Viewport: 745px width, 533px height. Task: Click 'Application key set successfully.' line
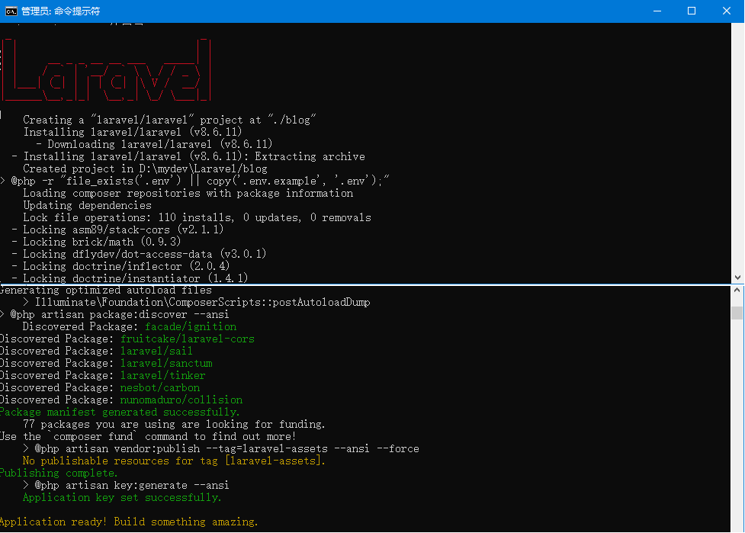click(122, 497)
